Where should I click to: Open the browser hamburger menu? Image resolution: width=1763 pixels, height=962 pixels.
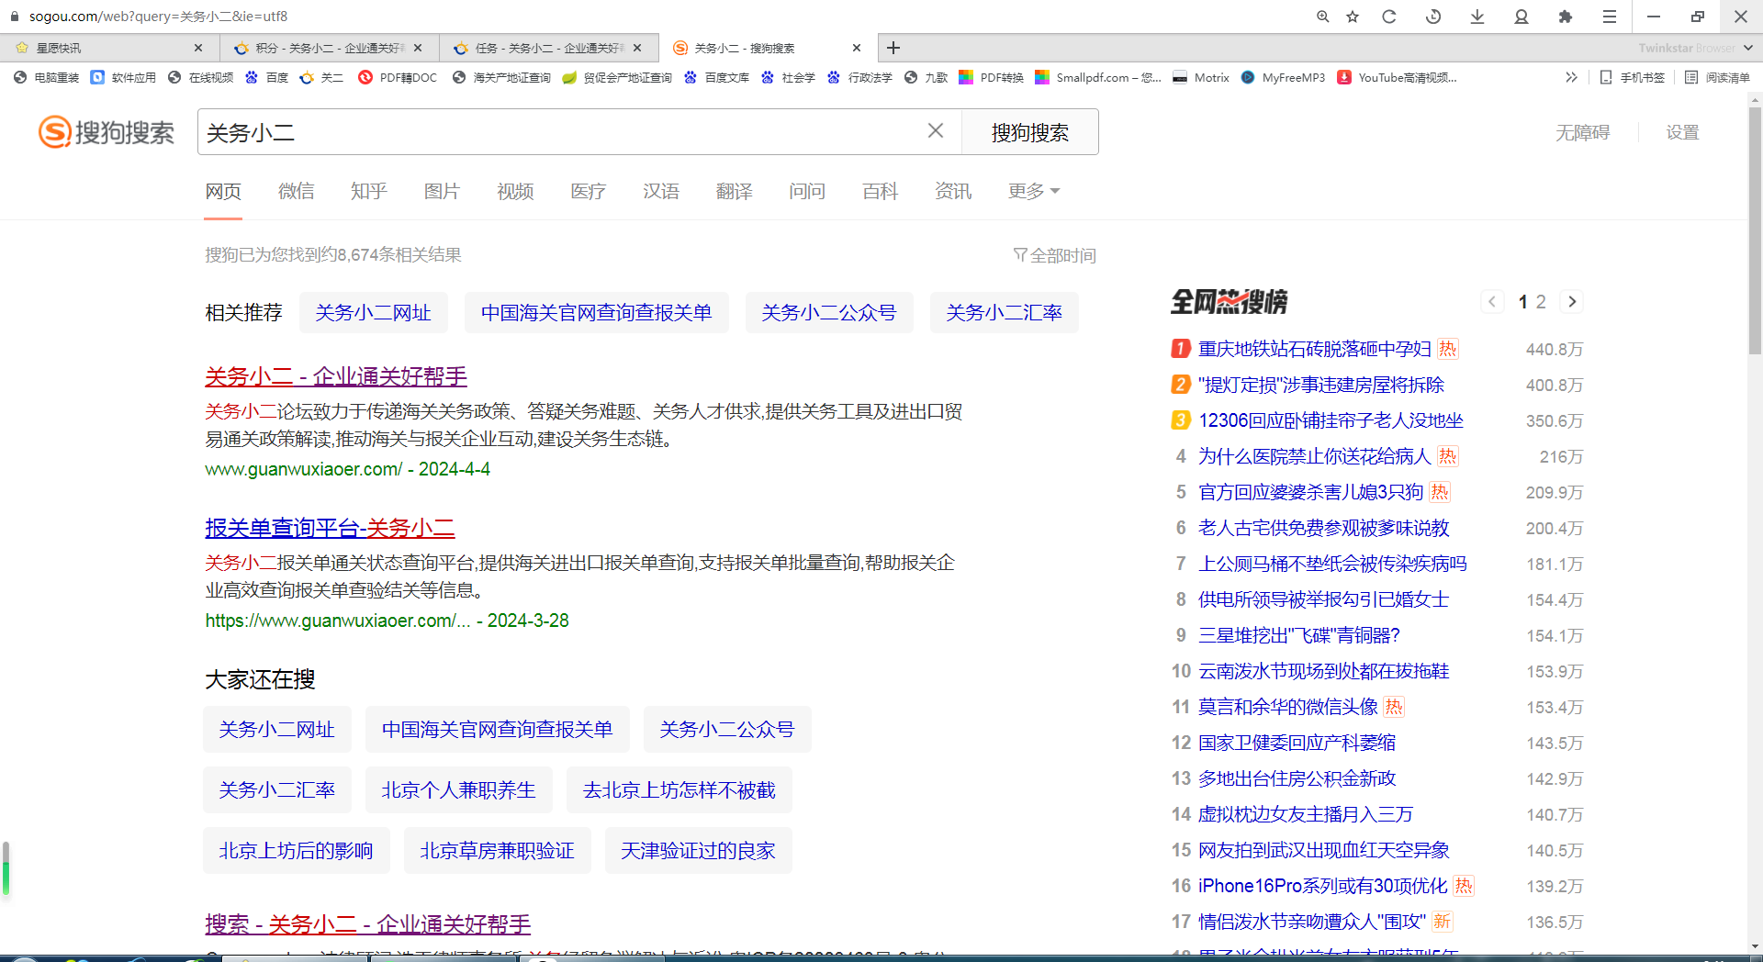pyautogui.click(x=1610, y=17)
